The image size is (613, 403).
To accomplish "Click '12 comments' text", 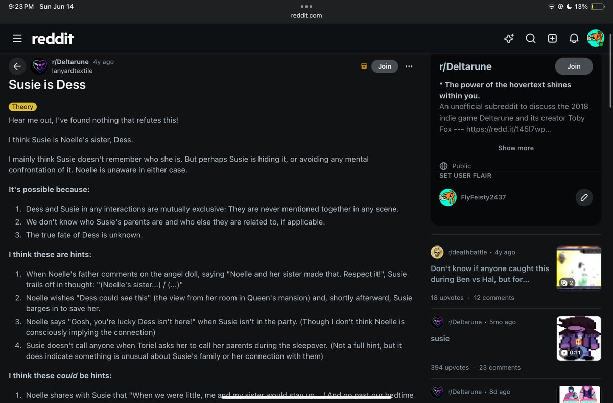I will tap(494, 298).
